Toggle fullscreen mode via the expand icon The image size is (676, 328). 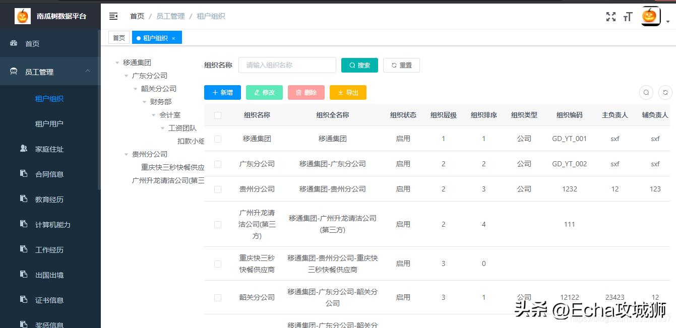pyautogui.click(x=610, y=16)
